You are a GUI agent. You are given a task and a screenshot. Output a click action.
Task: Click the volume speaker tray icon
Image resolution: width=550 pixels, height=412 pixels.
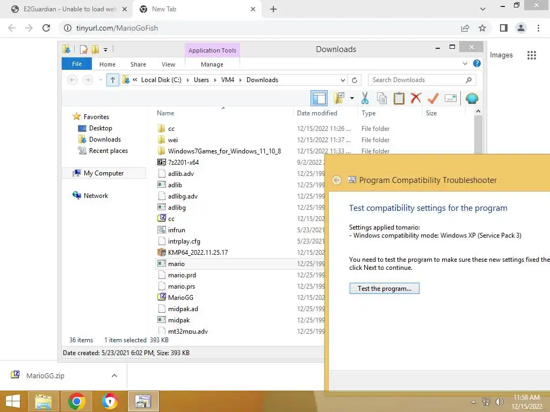[499, 401]
